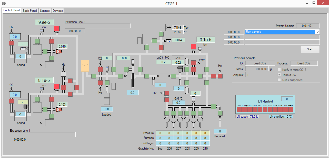The width and height of the screenshot is (329, 158).
Task: Select the graphite reactor bulb above 206
Action: (173, 119)
